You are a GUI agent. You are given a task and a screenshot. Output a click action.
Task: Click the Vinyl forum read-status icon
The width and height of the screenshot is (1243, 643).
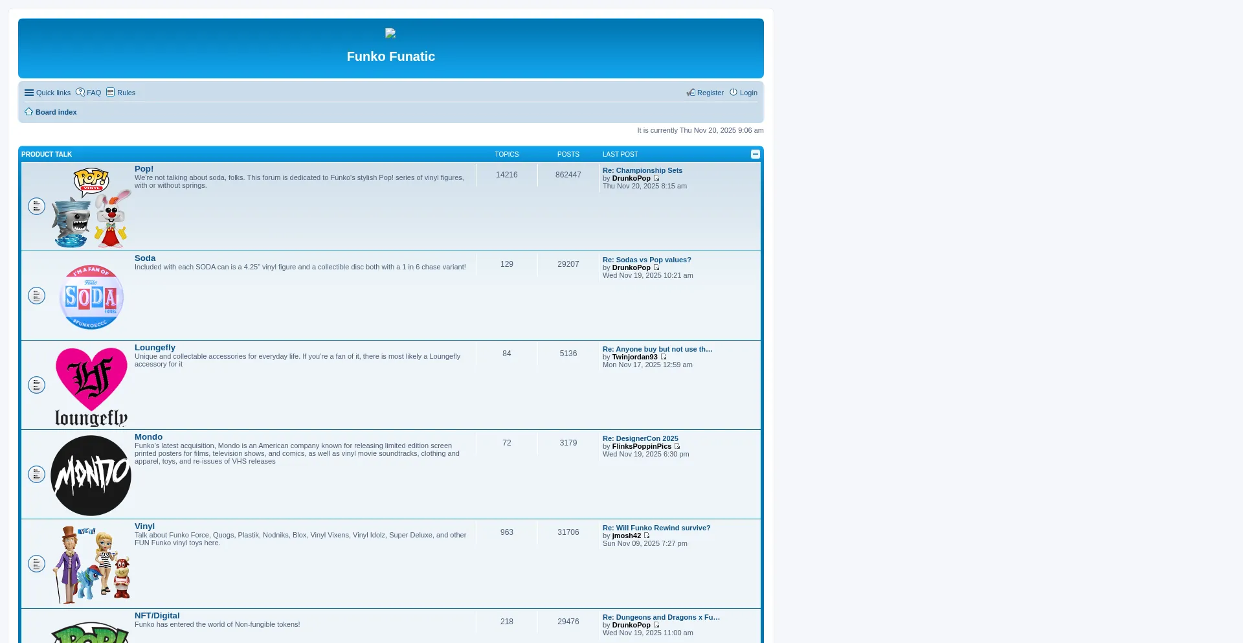pyautogui.click(x=36, y=564)
